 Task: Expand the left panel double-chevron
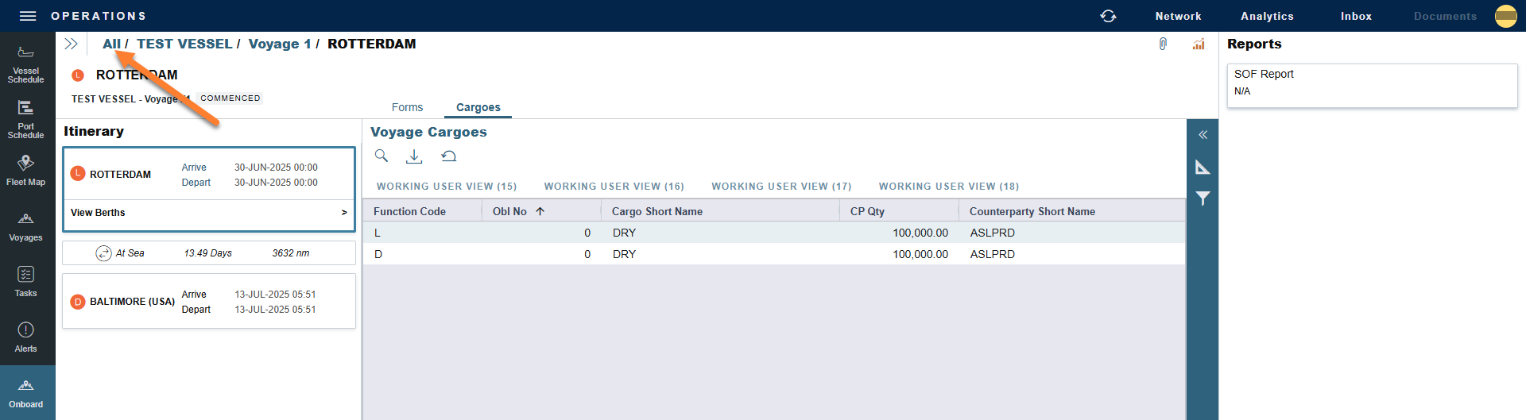pos(72,44)
